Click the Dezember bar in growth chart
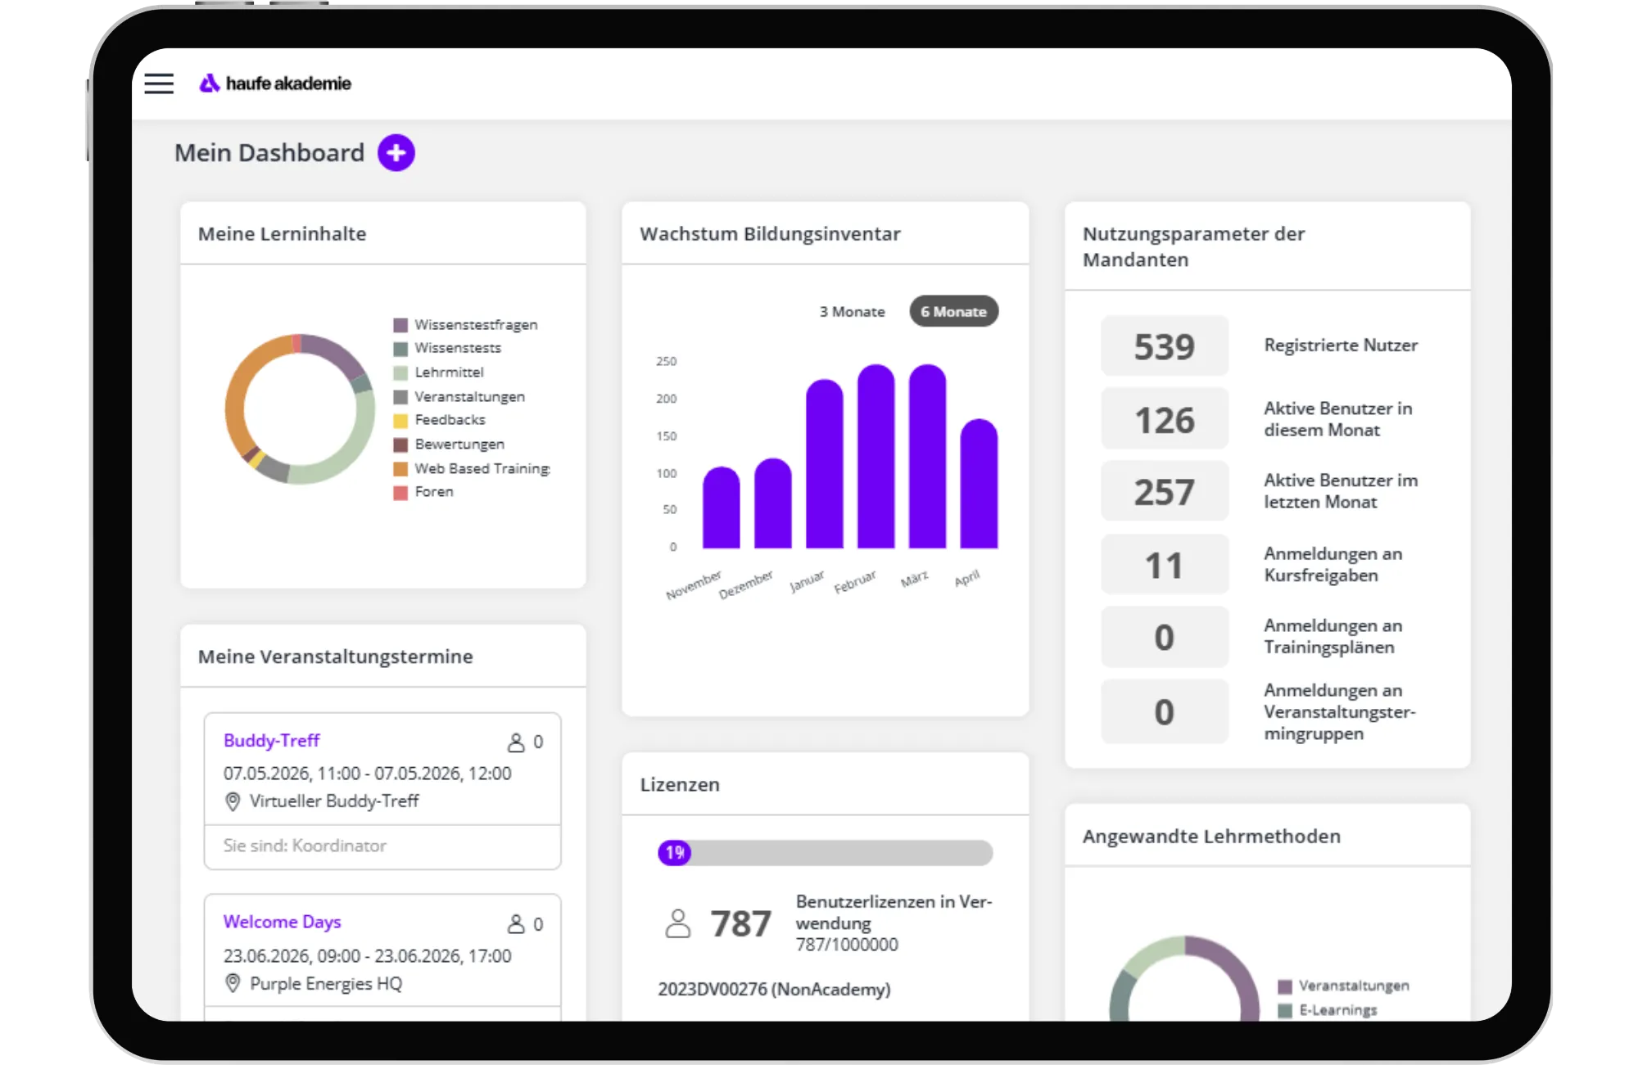Viewport: 1638px width, 1065px height. pyautogui.click(x=773, y=503)
